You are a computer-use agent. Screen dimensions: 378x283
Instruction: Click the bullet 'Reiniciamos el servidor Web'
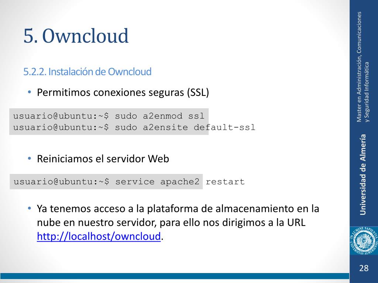(103, 159)
